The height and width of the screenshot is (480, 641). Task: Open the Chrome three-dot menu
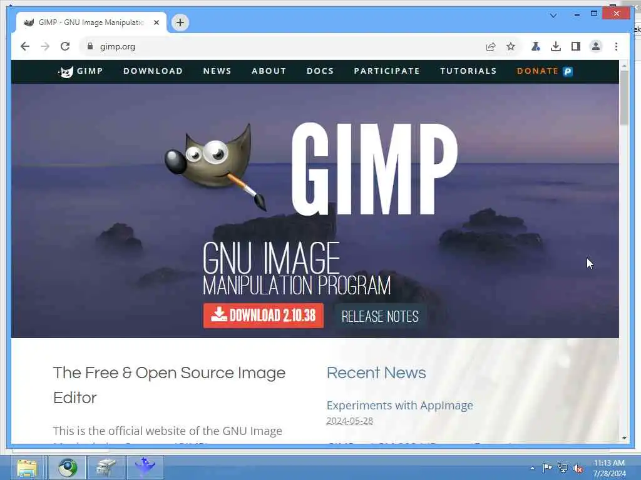pyautogui.click(x=616, y=46)
